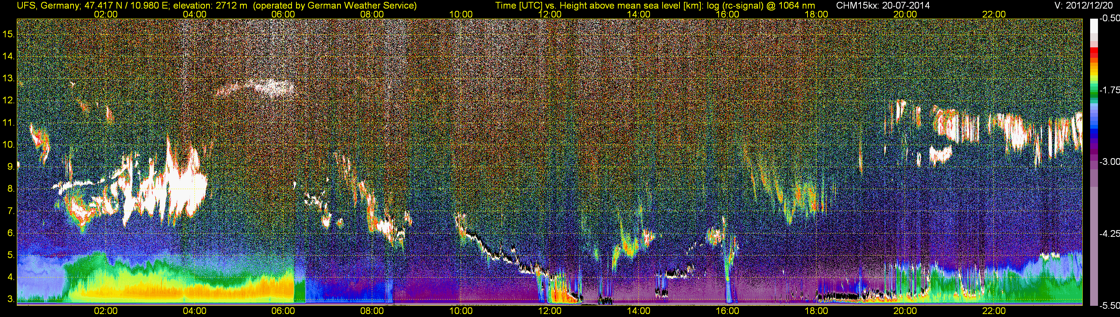Click the '14:00' label on the bottom time axis
The image size is (1120, 317).
tap(639, 311)
